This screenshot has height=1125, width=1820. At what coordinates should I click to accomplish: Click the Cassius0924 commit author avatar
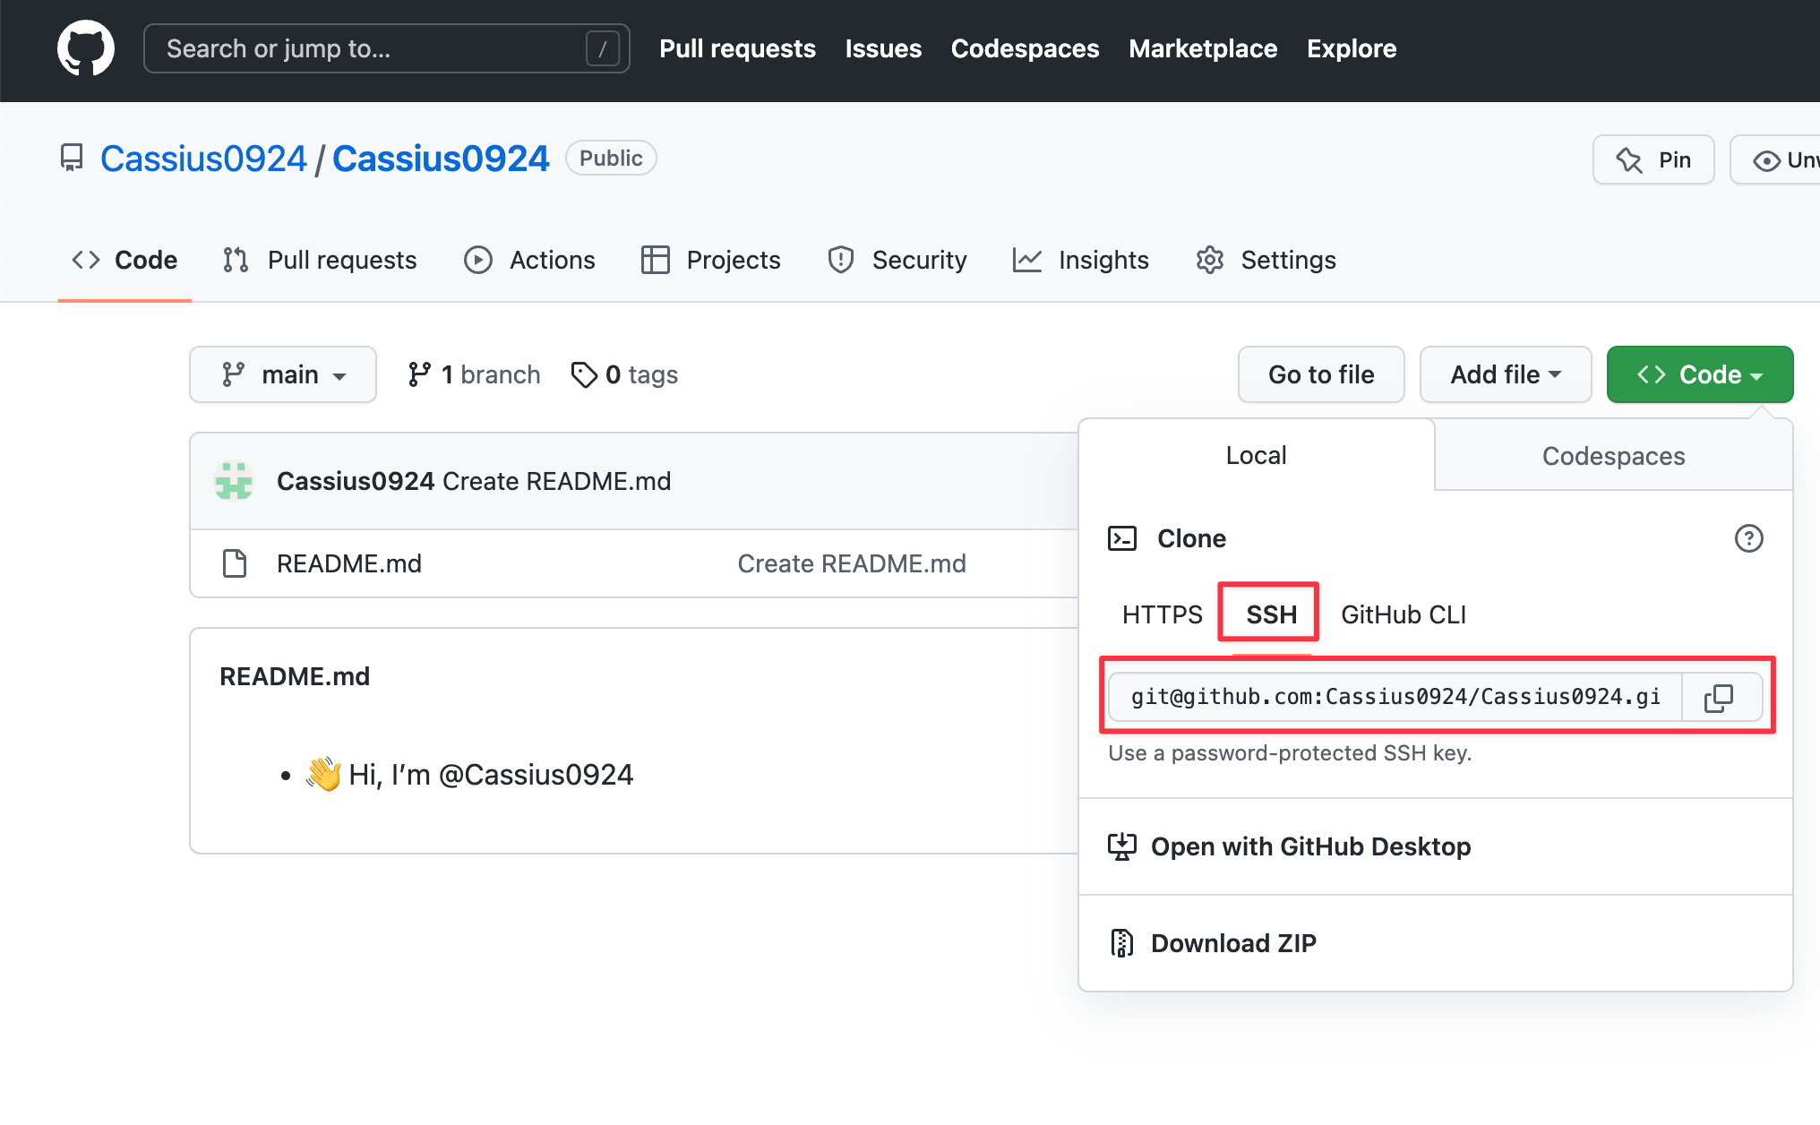pyautogui.click(x=235, y=481)
